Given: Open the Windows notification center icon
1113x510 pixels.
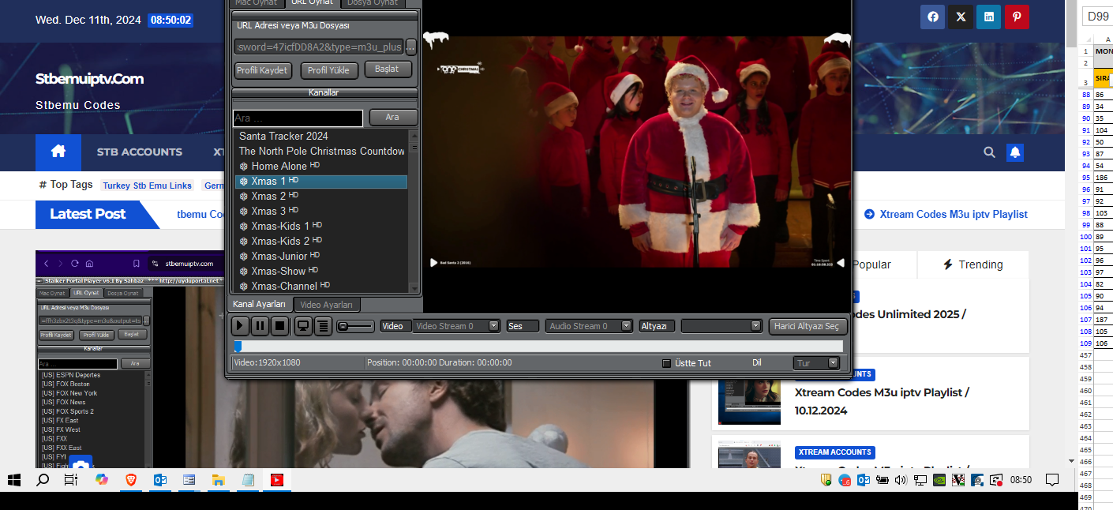Looking at the screenshot, I should (x=1051, y=480).
